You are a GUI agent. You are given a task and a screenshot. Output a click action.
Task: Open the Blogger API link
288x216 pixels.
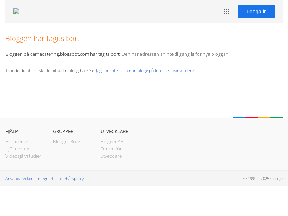[112, 141]
